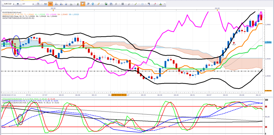The height and width of the screenshot is (135, 274).
Task: Select the ruler measure tool
Action: click(x=98, y=4)
